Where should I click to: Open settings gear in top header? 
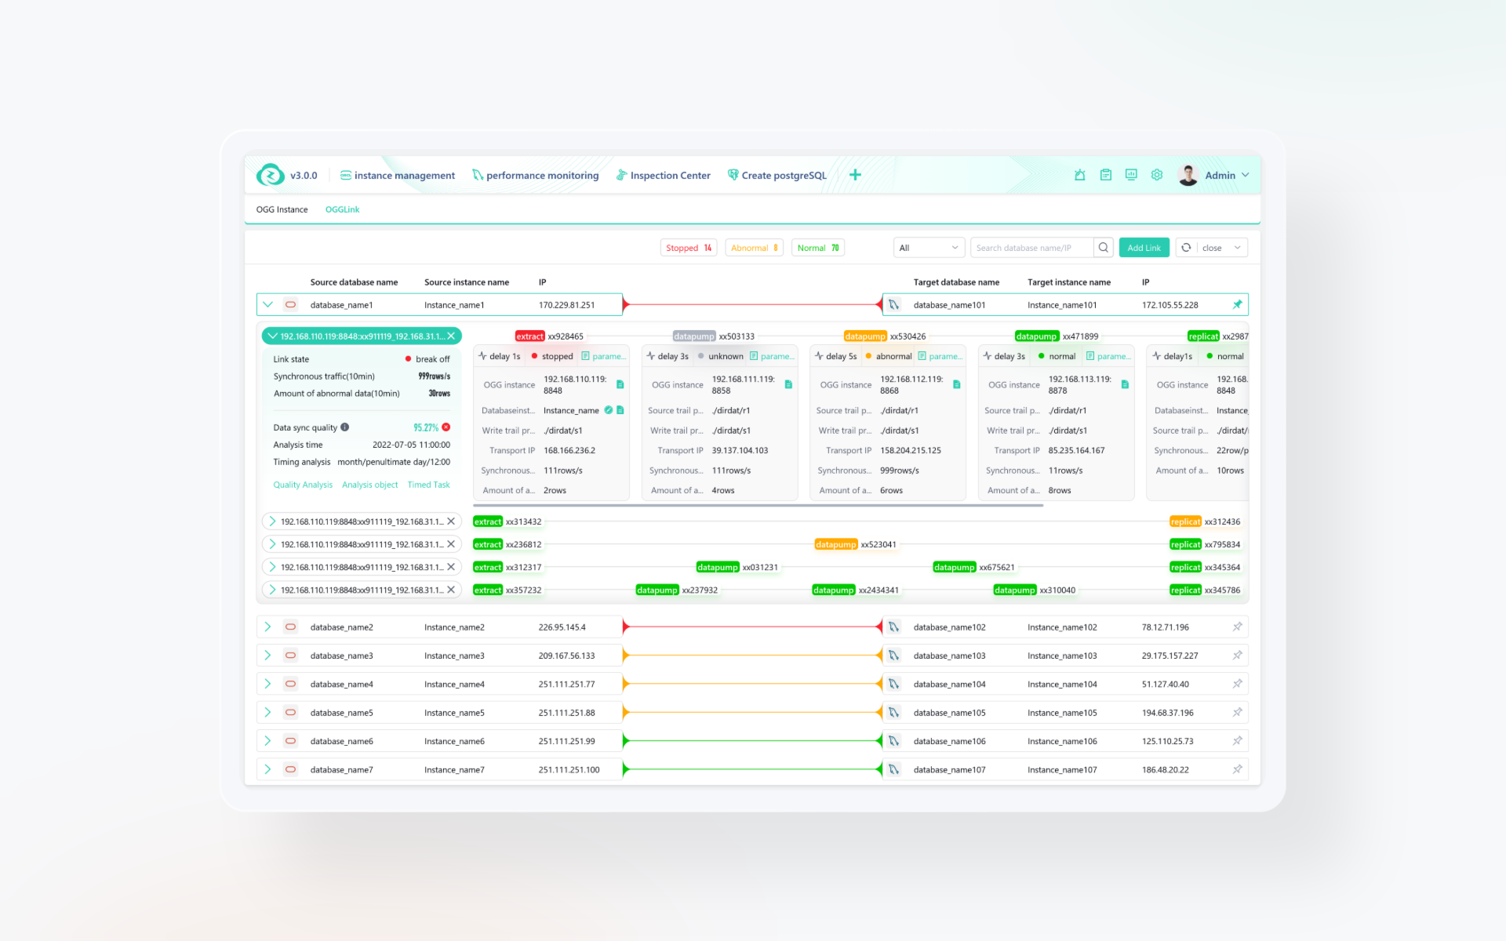tap(1157, 175)
